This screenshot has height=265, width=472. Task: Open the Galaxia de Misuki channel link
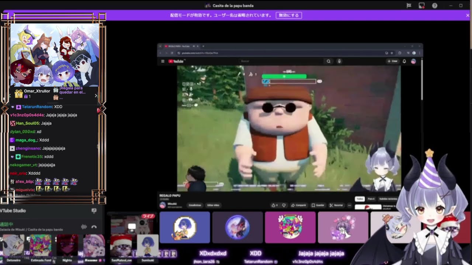pyautogui.click(x=31, y=230)
